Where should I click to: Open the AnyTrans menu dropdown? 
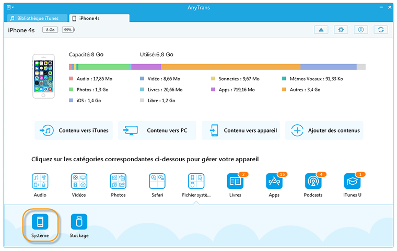point(10,7)
